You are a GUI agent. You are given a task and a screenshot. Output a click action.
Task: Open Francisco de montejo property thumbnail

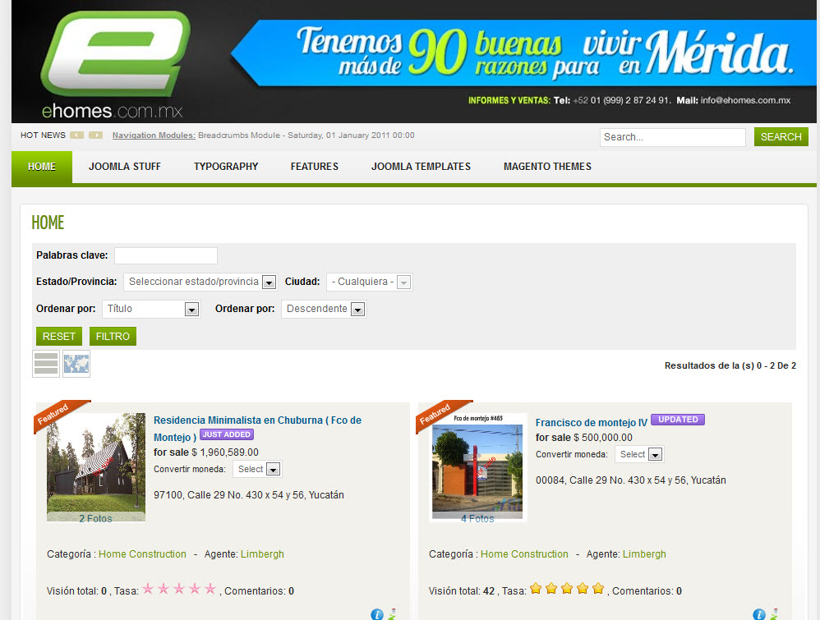click(477, 467)
